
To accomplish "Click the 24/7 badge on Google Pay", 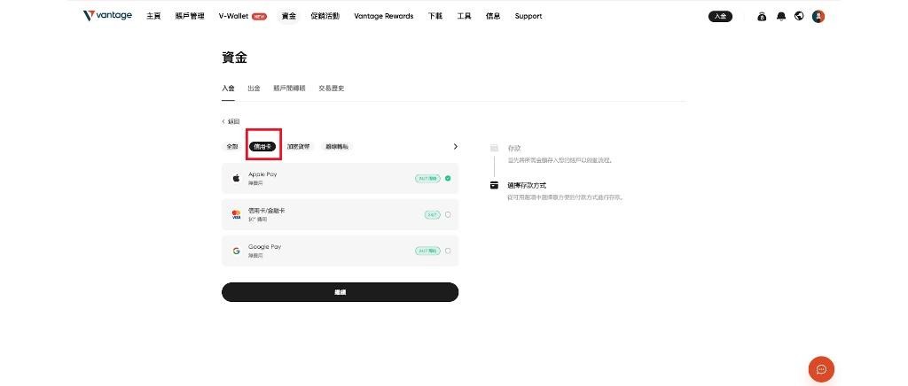I will tap(427, 251).
